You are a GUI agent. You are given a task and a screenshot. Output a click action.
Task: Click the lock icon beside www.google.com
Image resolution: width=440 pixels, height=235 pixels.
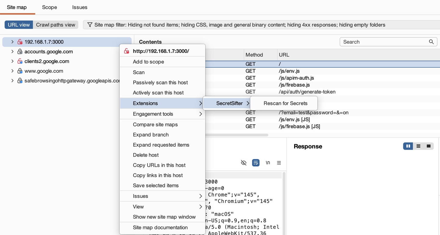pos(20,71)
